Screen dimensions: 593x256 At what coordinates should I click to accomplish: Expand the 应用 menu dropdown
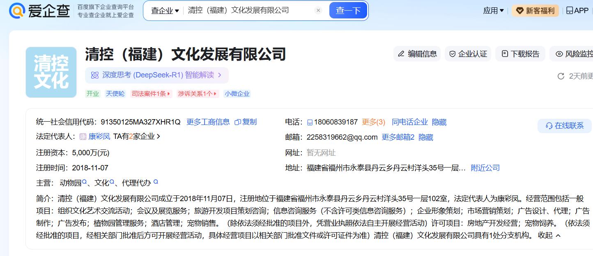pos(493,11)
